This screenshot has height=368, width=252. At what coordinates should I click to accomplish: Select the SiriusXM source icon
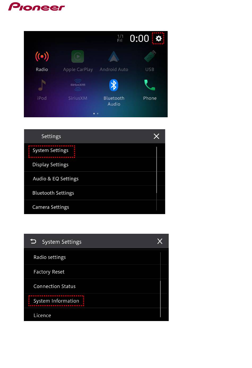(x=78, y=85)
